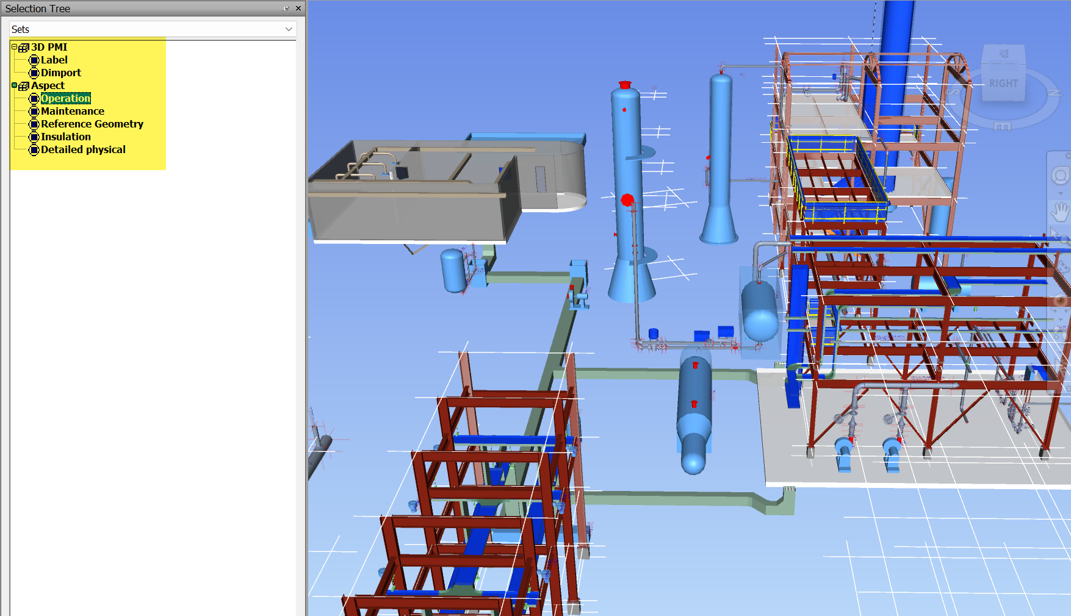Open the Sets dropdown in the Selection Tree

pos(290,29)
